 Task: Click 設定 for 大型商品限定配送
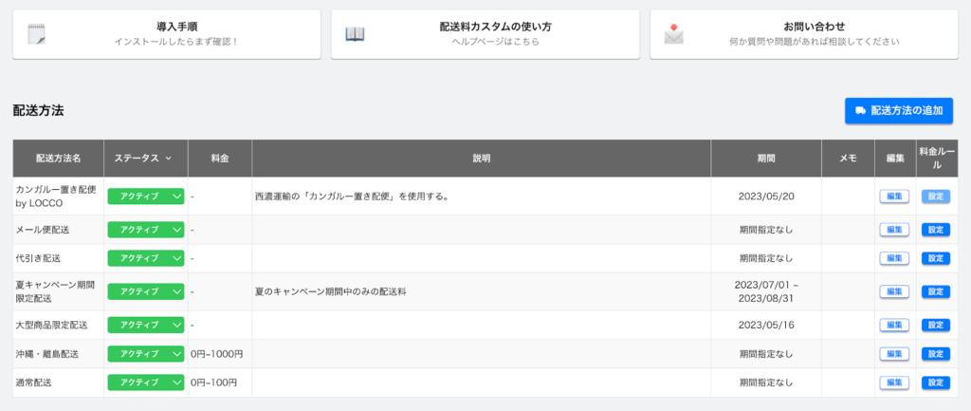coord(936,325)
